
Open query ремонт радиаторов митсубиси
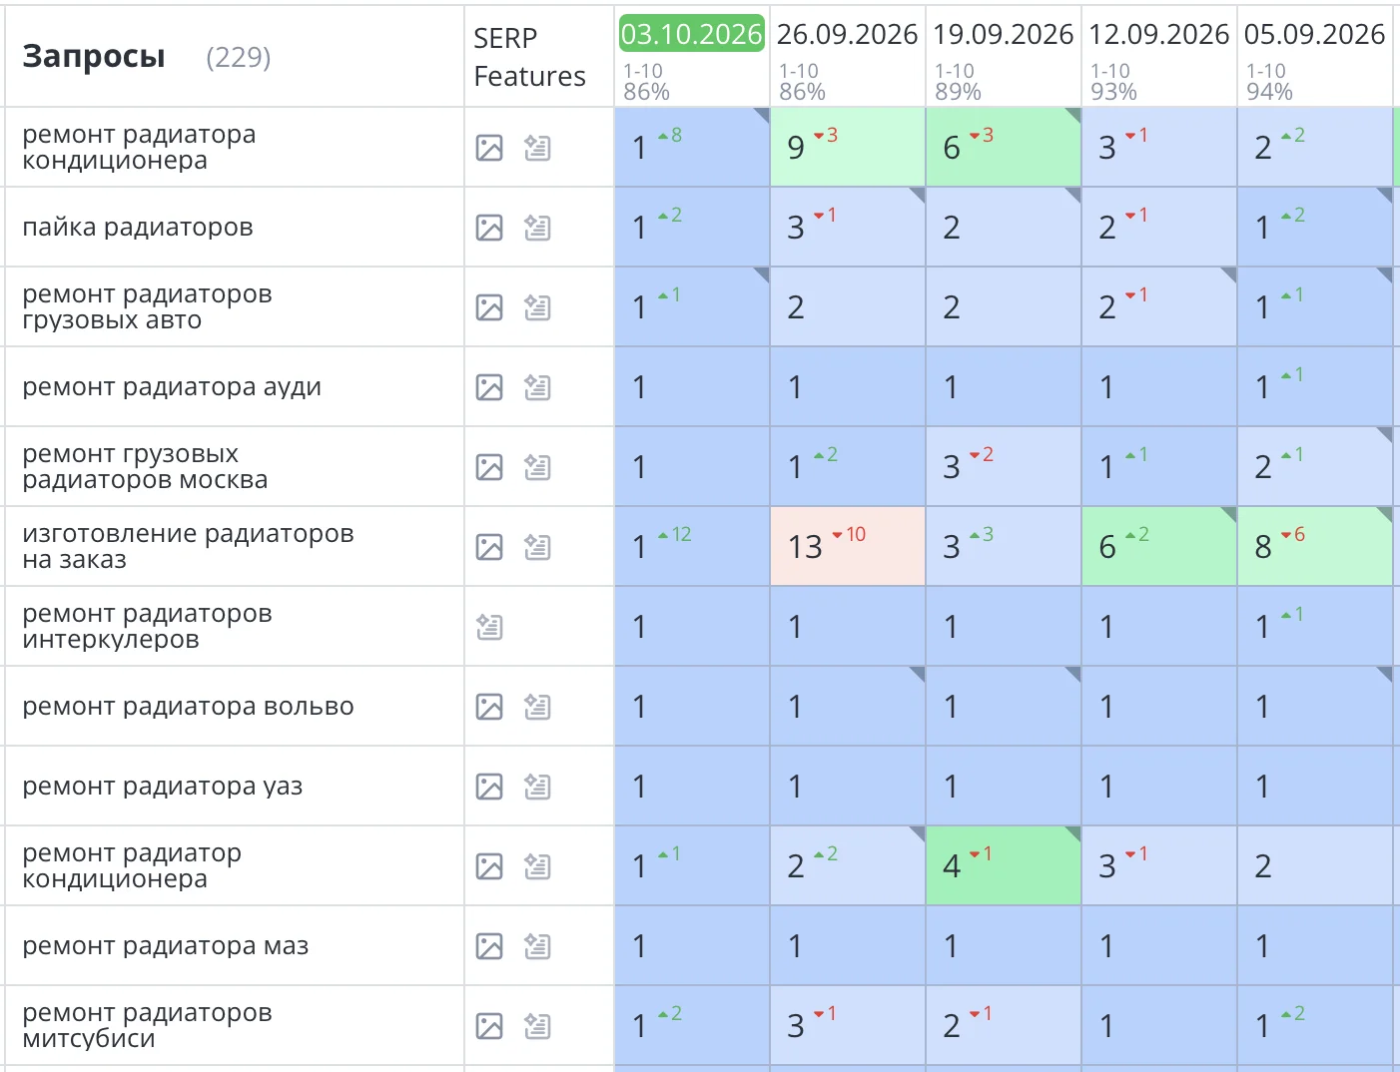147,1026
